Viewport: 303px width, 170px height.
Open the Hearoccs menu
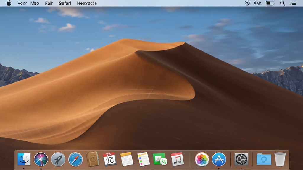(x=87, y=3)
